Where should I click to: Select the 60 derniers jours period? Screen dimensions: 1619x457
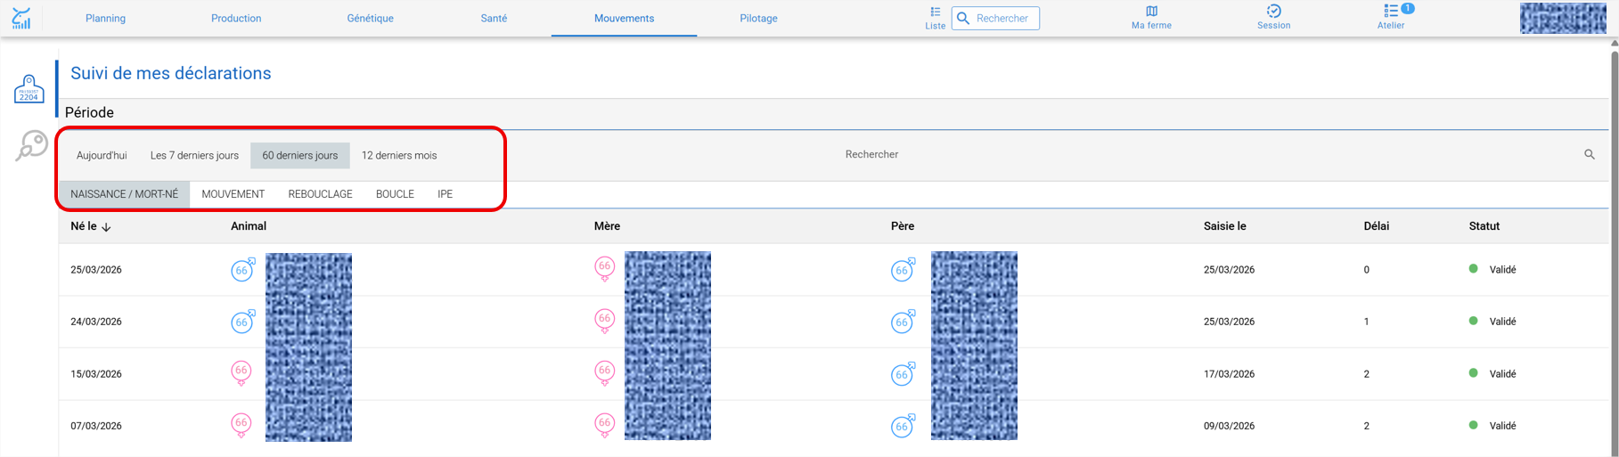coord(299,156)
